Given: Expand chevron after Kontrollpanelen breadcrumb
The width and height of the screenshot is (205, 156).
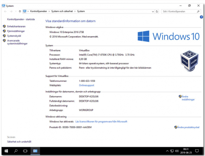Looking at the screenshot, I should [x=49, y=12].
